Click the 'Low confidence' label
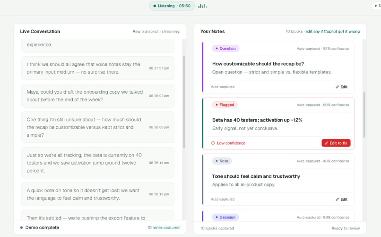 coord(231,143)
